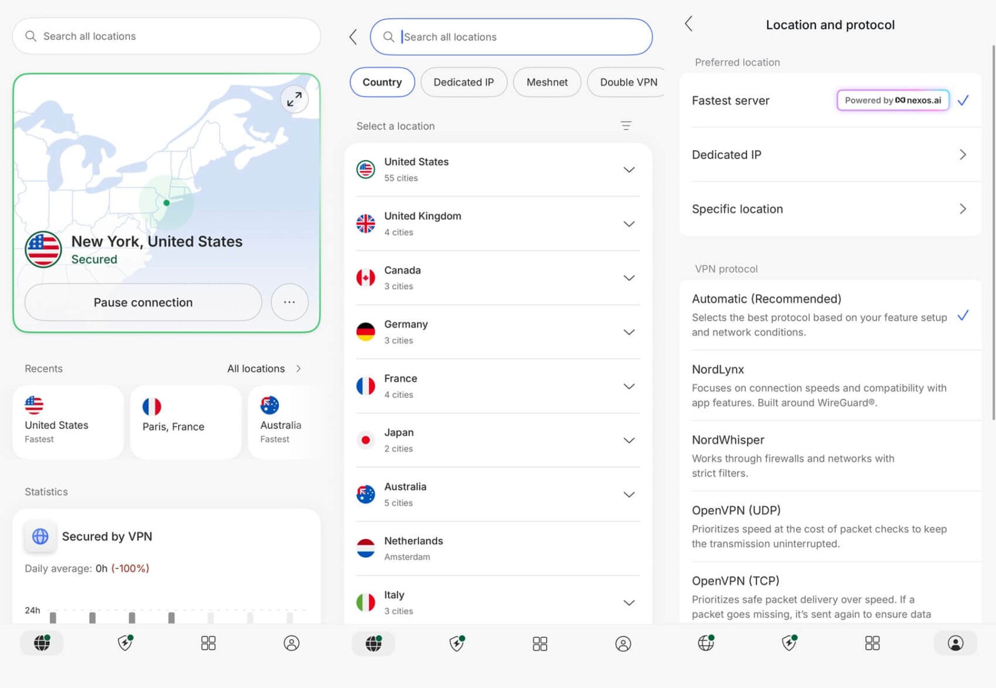Click the sort/filter icon next to Select a location

tap(626, 126)
